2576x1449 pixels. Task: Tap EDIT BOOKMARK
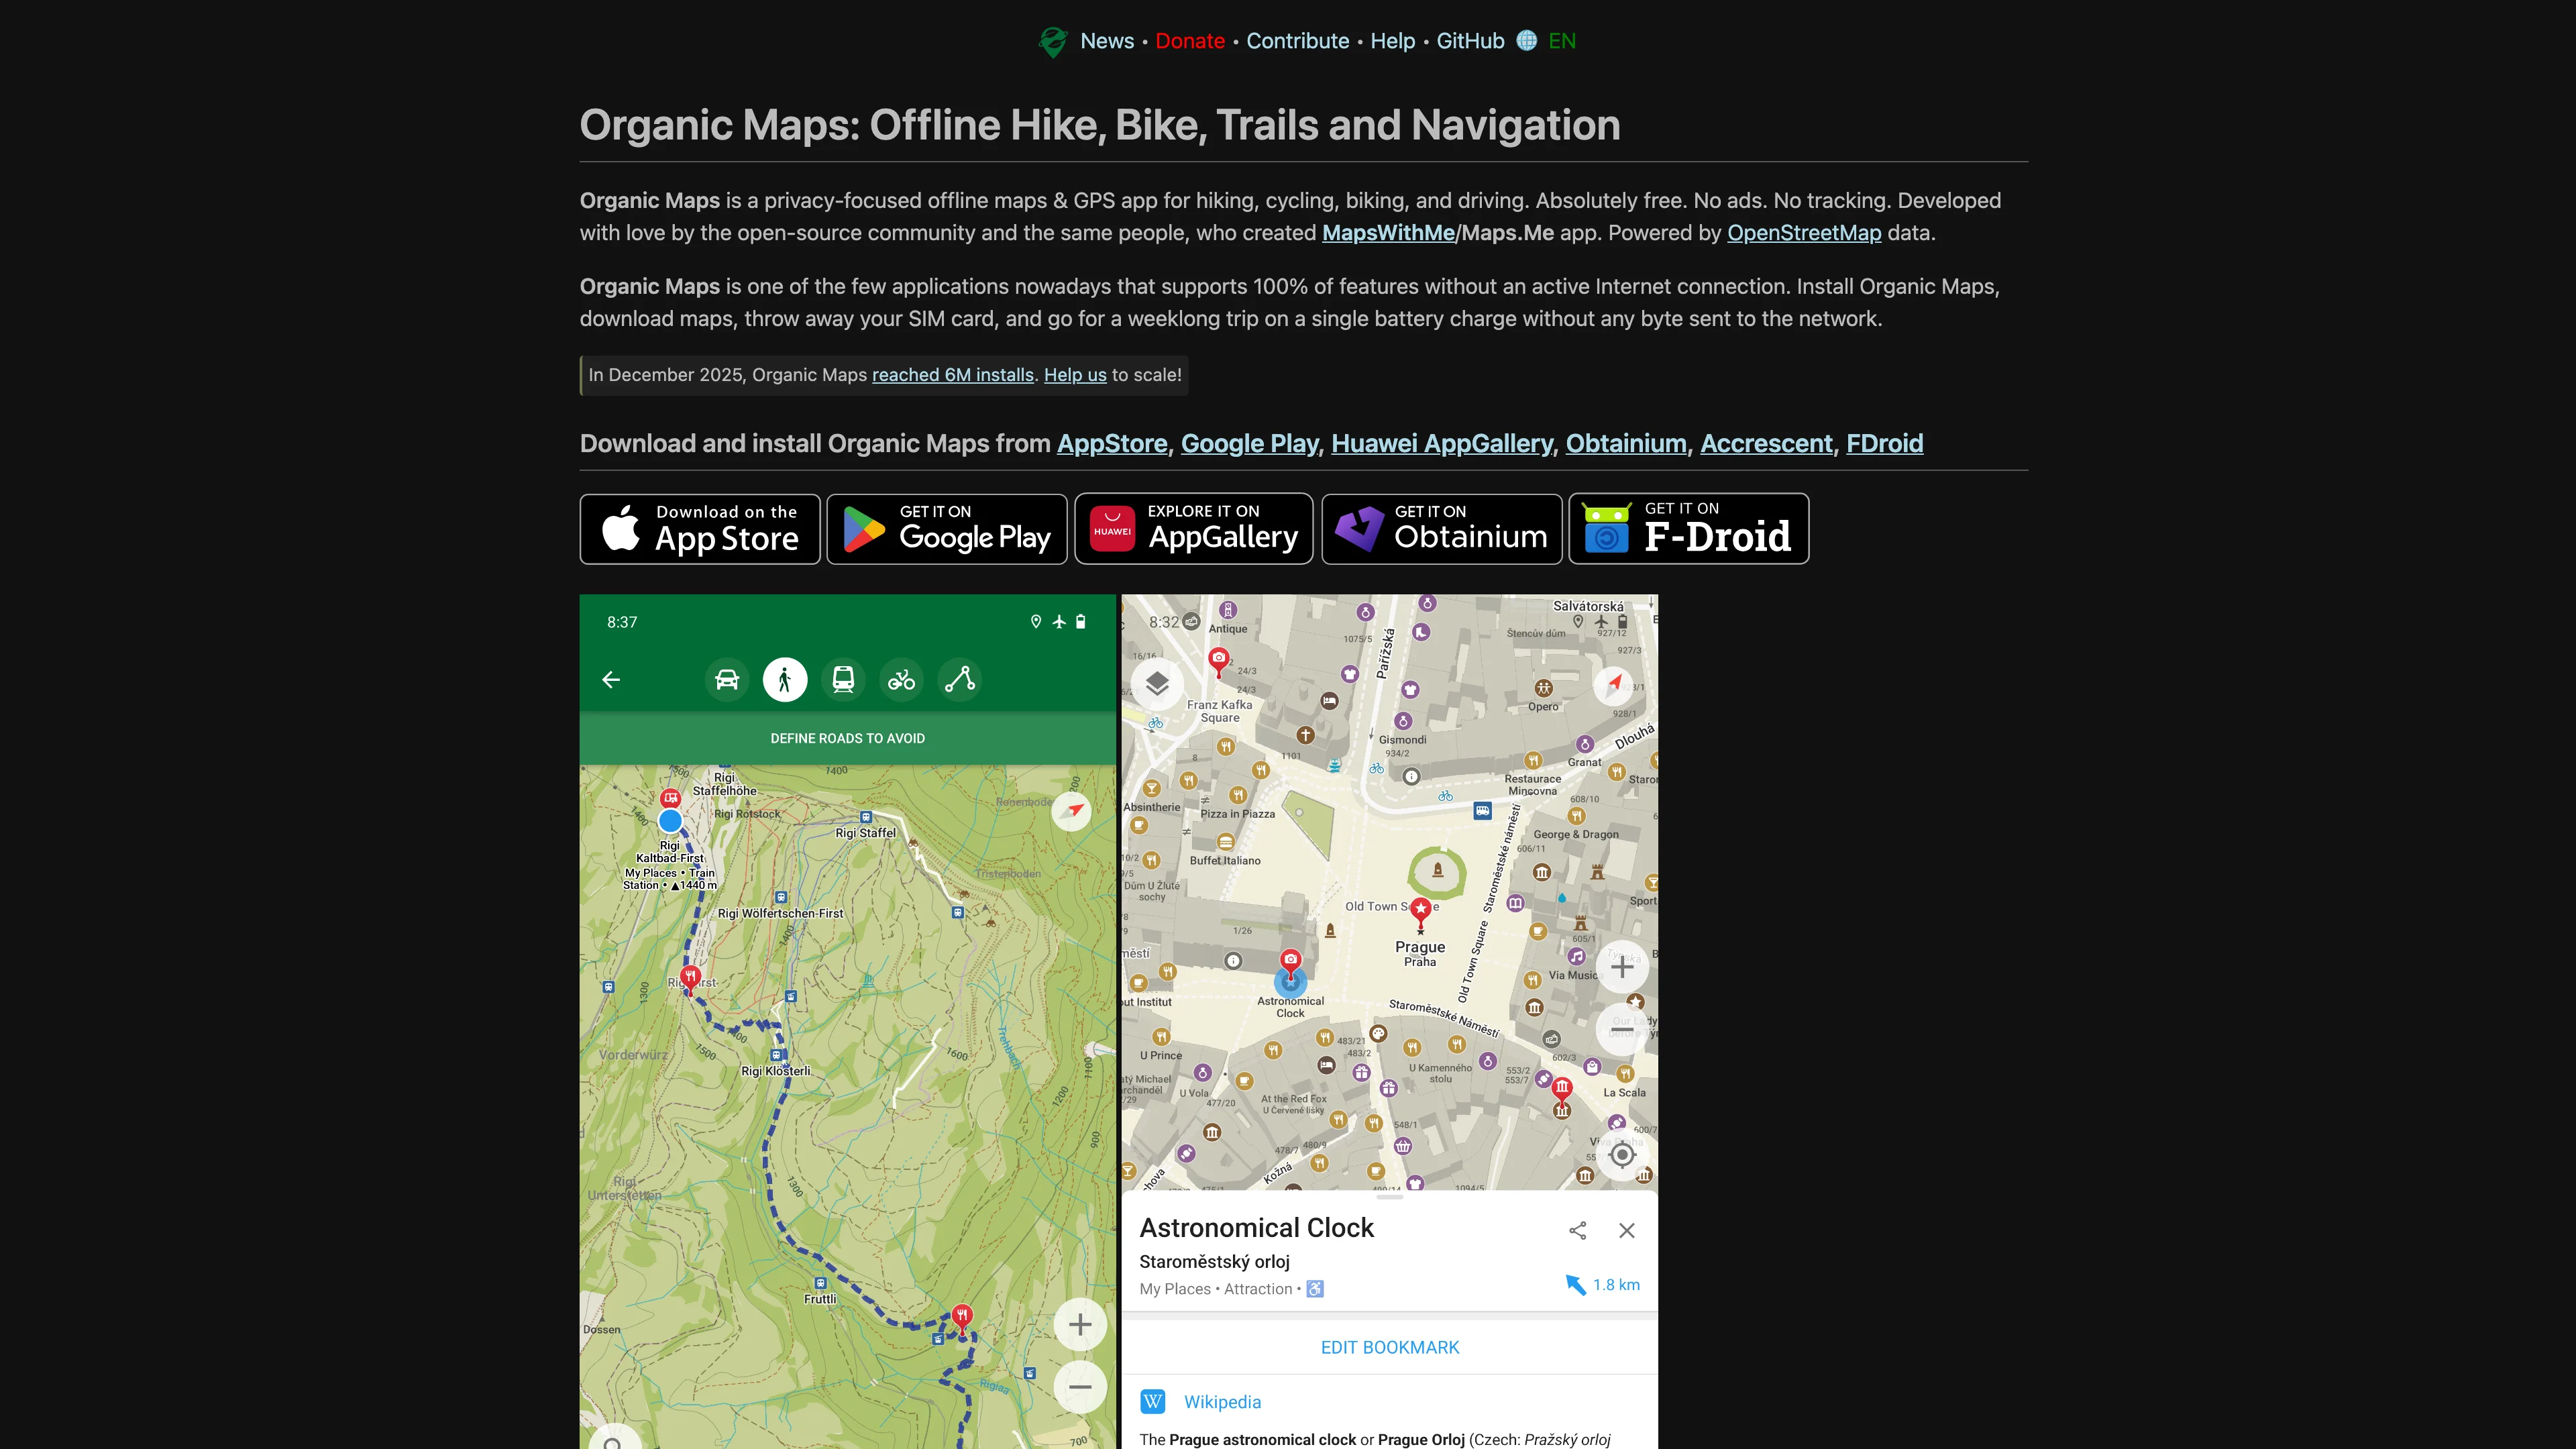click(1390, 1348)
